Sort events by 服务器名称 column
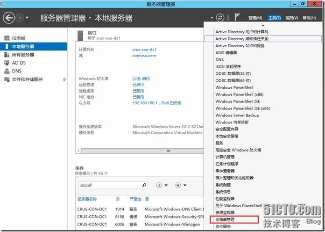 tap(87, 199)
